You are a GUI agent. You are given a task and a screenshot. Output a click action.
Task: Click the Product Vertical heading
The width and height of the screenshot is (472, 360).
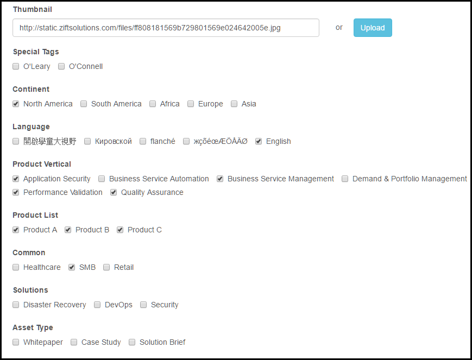click(x=42, y=164)
